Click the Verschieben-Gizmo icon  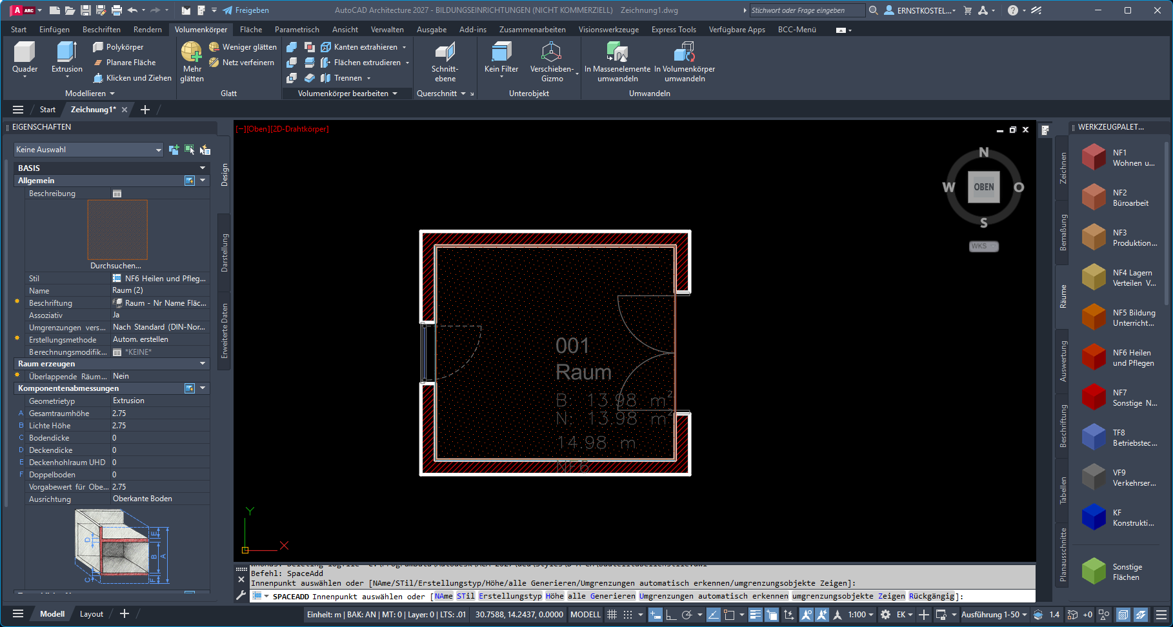551,53
